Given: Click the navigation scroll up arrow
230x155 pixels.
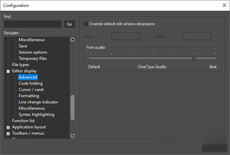Looking at the screenshot, I should (72, 39).
